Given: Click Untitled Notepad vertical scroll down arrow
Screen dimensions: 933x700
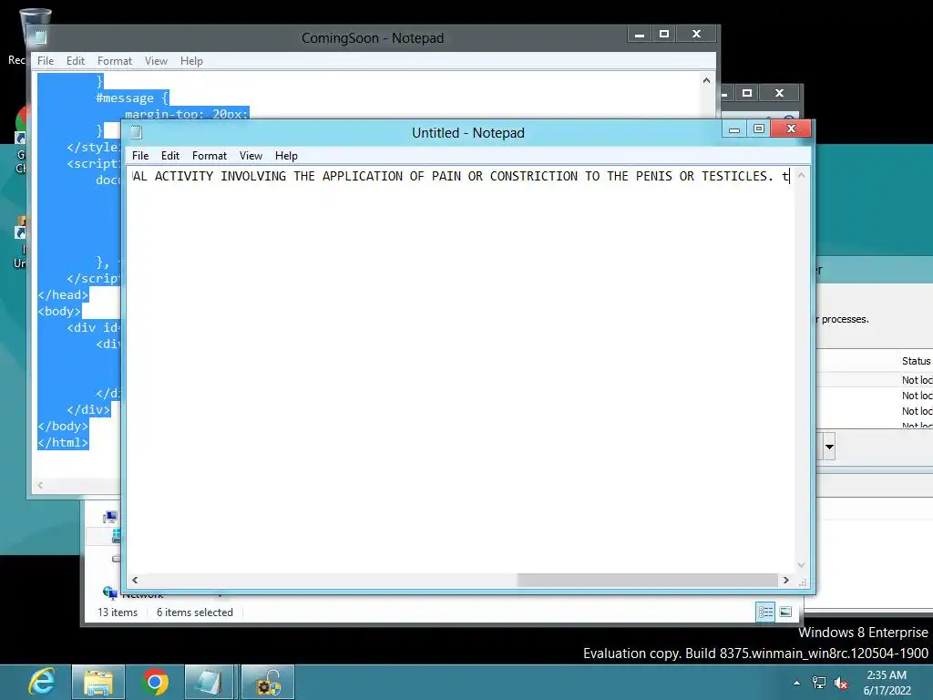Looking at the screenshot, I should click(801, 565).
